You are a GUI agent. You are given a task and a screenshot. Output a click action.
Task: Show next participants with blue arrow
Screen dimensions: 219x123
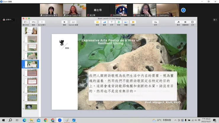click(x=183, y=10)
